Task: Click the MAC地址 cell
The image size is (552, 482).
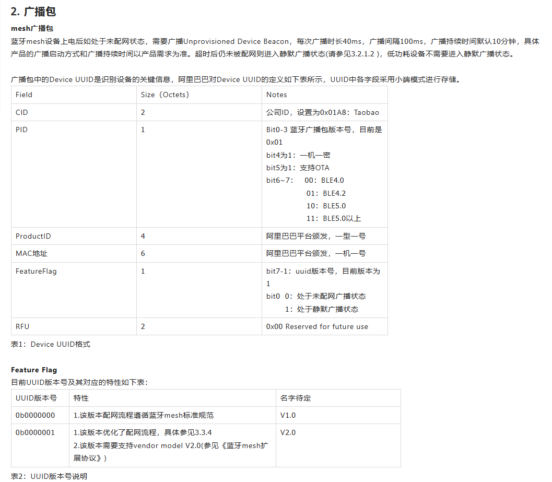Action: click(x=29, y=253)
